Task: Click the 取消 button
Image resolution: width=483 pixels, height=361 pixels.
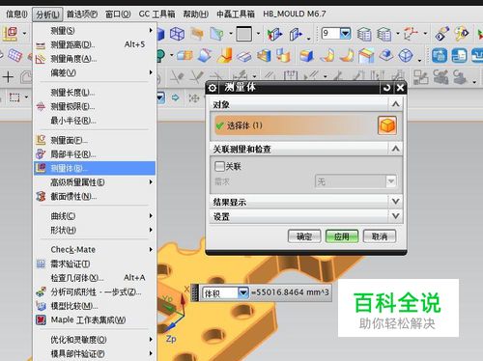Action: tap(380, 236)
